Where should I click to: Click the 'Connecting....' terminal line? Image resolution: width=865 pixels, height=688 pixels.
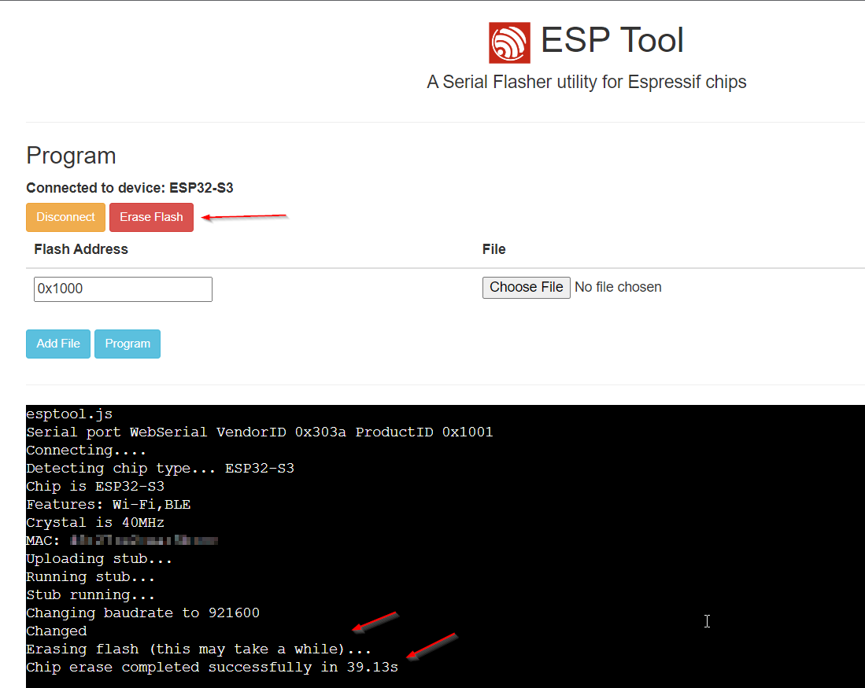click(x=86, y=451)
